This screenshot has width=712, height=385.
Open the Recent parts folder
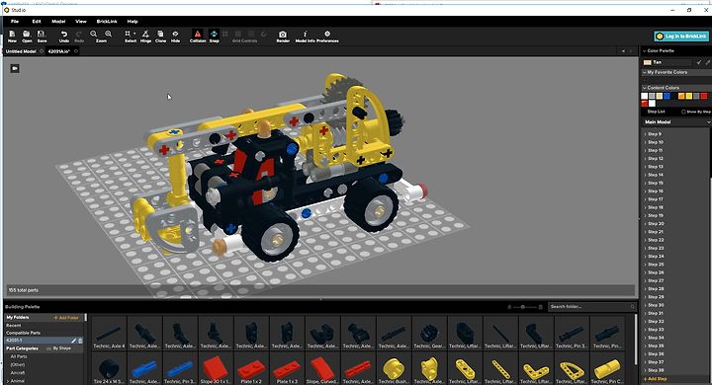tap(14, 326)
